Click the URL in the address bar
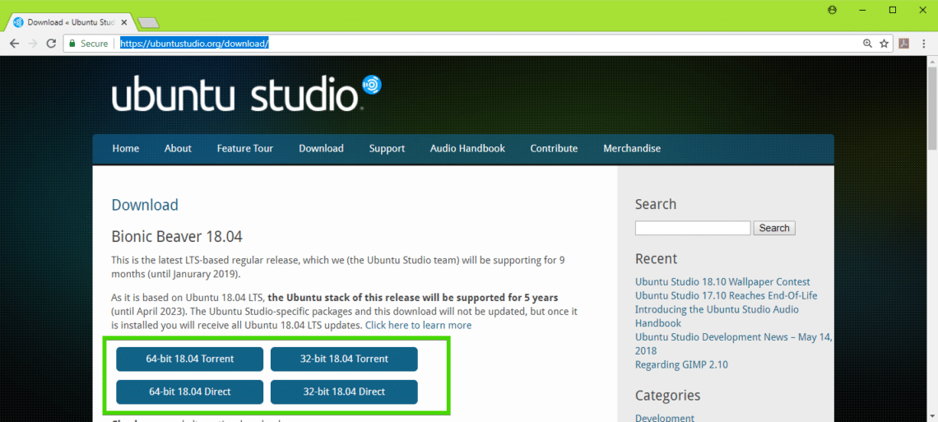The width and height of the screenshot is (938, 422). 194,44
